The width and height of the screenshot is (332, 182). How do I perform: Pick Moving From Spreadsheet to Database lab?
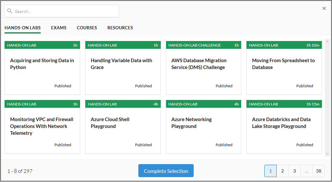point(284,68)
